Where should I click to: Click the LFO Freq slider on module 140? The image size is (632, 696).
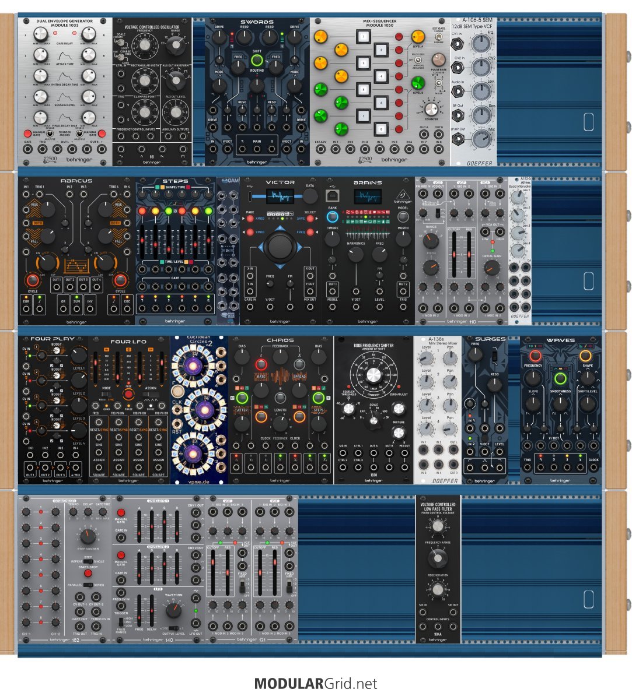pos(139,610)
